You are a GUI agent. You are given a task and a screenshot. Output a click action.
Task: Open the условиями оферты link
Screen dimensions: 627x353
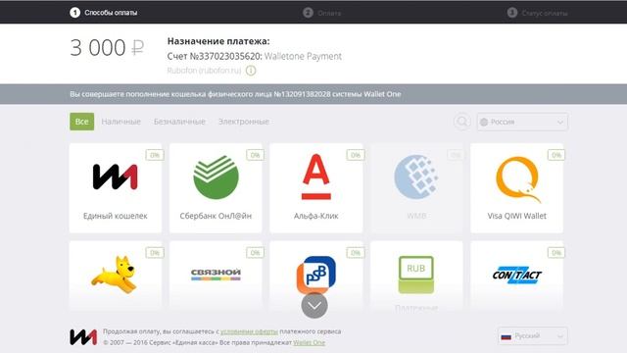(249, 331)
